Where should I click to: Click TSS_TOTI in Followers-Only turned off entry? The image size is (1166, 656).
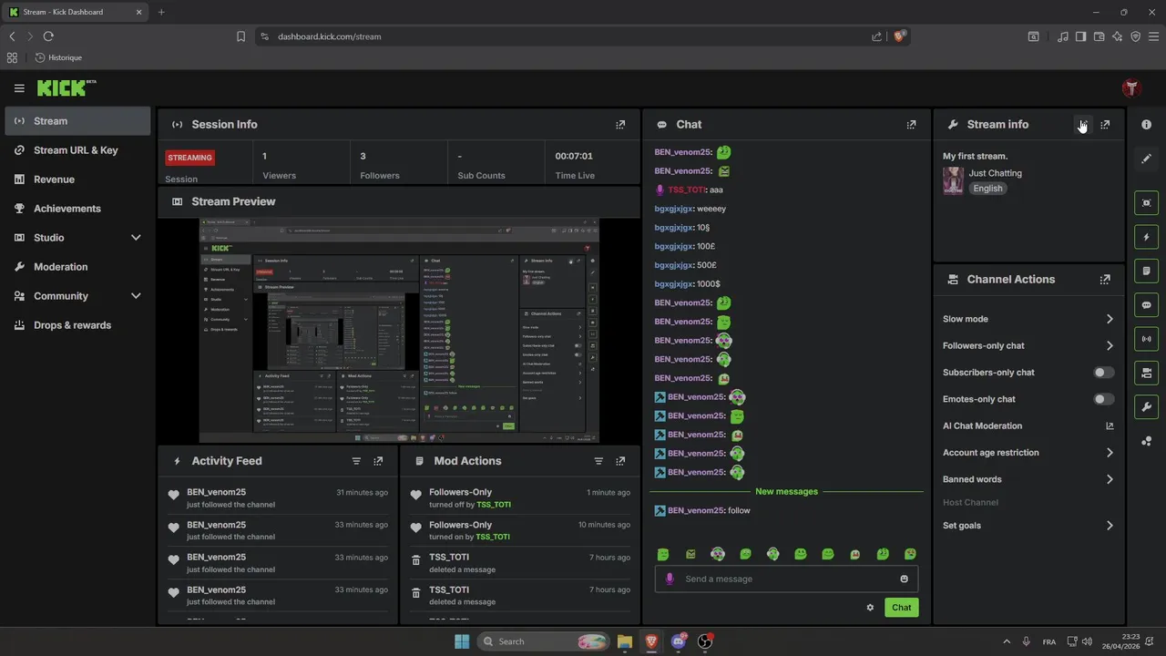pyautogui.click(x=494, y=505)
